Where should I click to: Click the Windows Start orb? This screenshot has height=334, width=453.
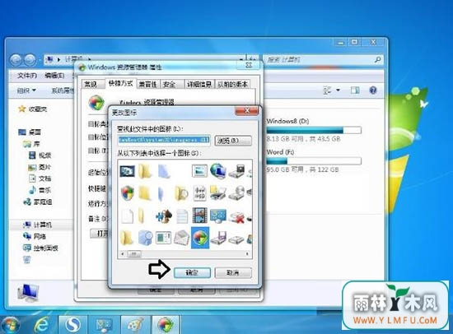point(11,325)
